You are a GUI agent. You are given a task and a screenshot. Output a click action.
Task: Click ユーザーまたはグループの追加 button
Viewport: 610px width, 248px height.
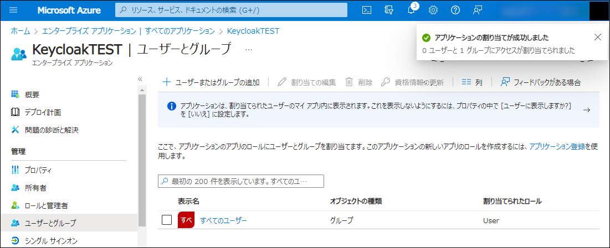pyautogui.click(x=211, y=82)
